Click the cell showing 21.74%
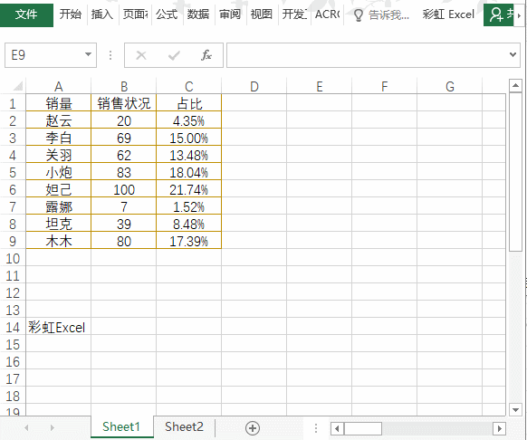527x440 pixels. (189, 189)
